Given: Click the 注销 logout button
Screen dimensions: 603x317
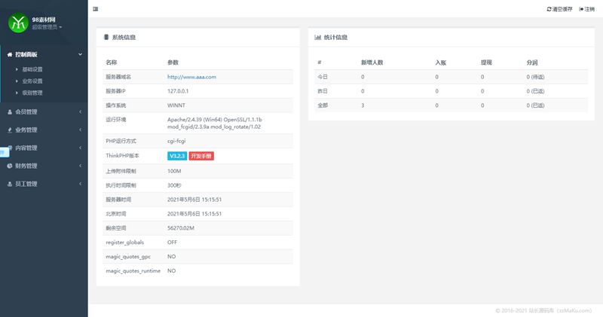Looking at the screenshot, I should (x=587, y=9).
